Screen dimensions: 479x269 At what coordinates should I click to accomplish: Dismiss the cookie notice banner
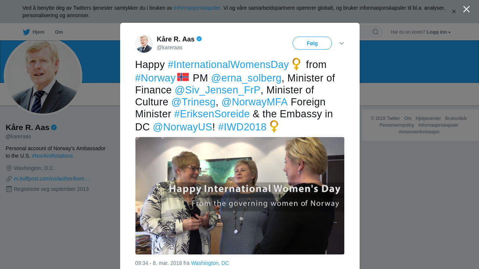454,12
